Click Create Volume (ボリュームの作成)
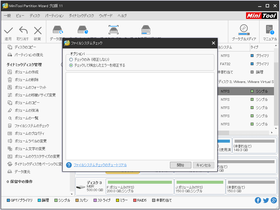The width and height of the screenshot is (280, 210). (23, 72)
